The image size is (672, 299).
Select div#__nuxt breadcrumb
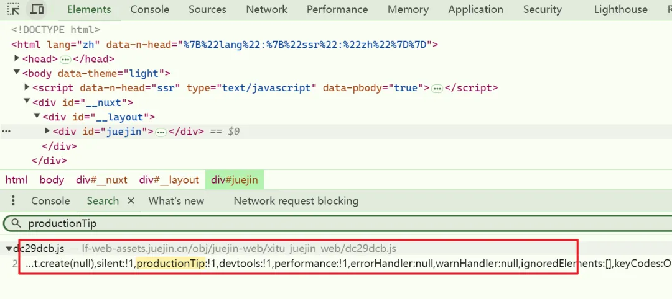click(x=101, y=180)
